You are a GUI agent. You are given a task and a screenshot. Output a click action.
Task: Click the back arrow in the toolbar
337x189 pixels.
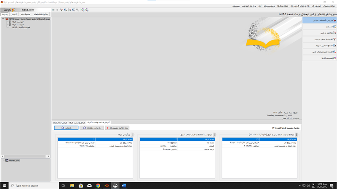(x=53, y=10)
